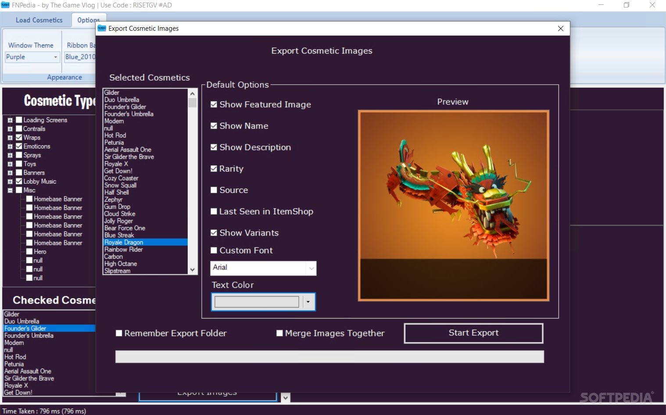This screenshot has height=415, width=666.
Task: Toggle the Show Variants checkbox
Action: pos(214,233)
